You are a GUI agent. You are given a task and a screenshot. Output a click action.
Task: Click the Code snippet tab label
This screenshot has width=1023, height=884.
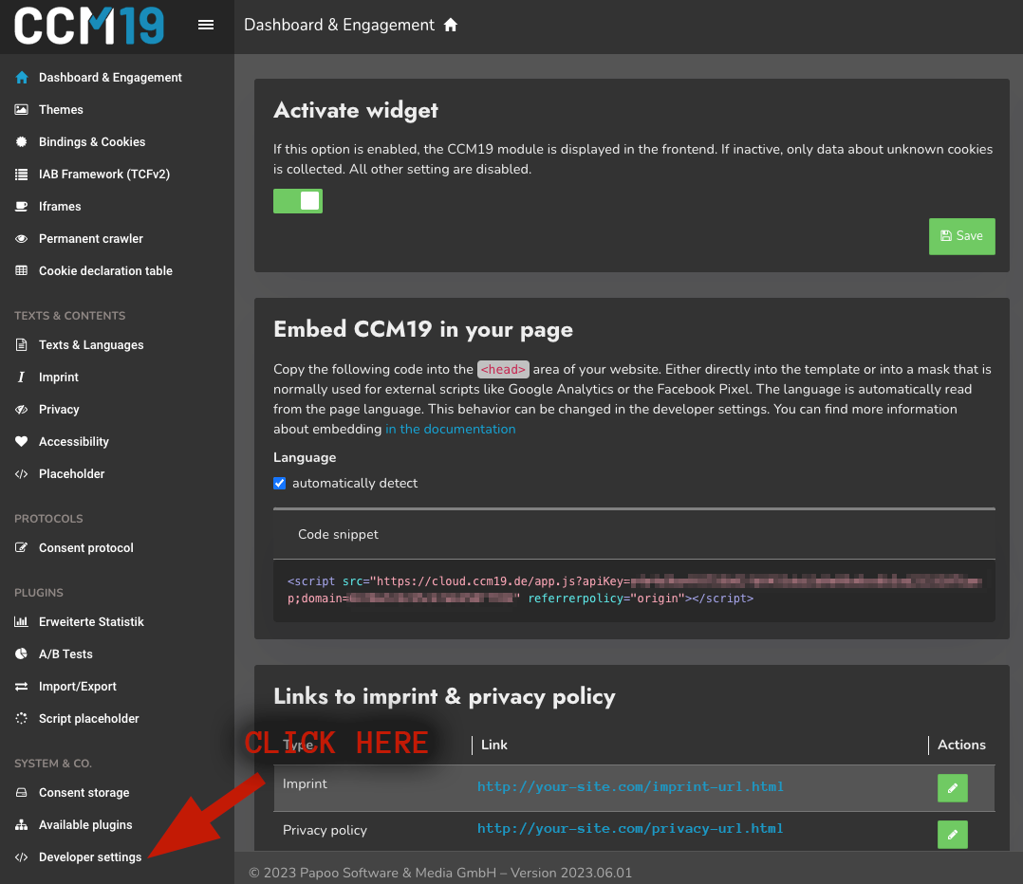click(x=338, y=534)
